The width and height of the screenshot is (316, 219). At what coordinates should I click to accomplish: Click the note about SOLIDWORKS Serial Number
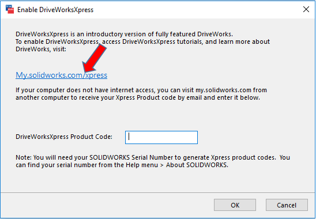(153, 161)
